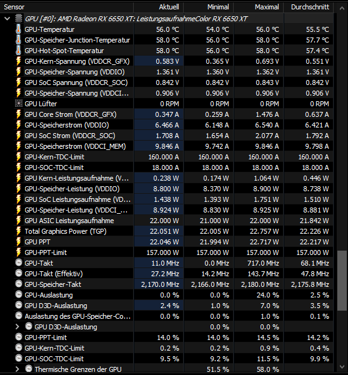The image size is (348, 375).
Task: Click the 717.0 MHz maximum GPU-Takt value
Action: 263,263
